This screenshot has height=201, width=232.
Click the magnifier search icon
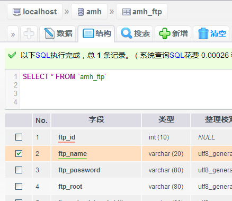[x=127, y=33]
